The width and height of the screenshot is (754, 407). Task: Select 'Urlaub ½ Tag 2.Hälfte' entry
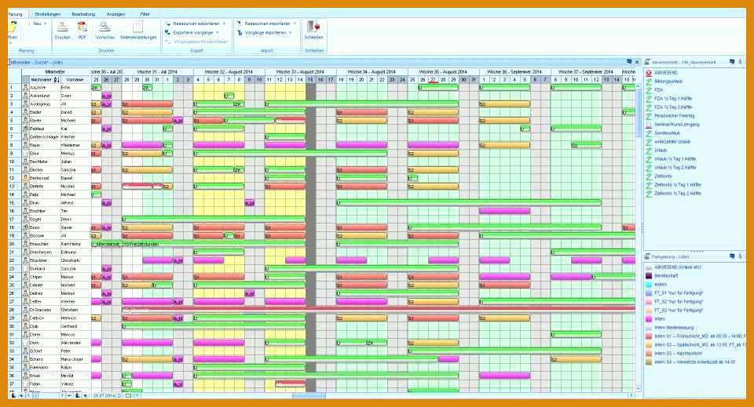click(x=675, y=168)
